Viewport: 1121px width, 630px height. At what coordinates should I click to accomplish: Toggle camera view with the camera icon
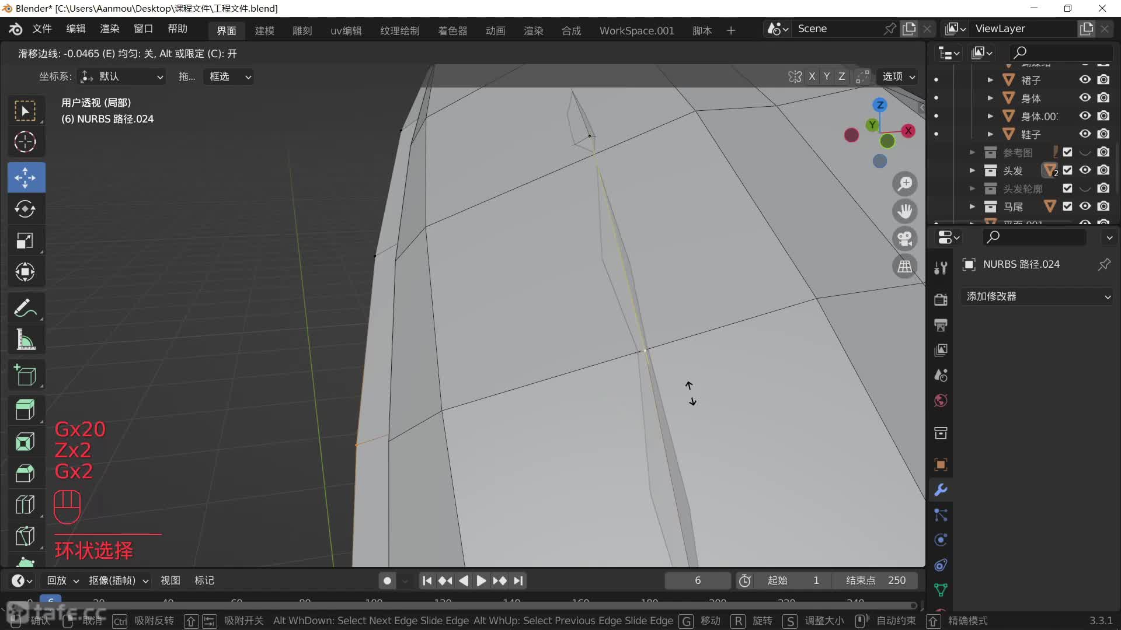click(905, 239)
